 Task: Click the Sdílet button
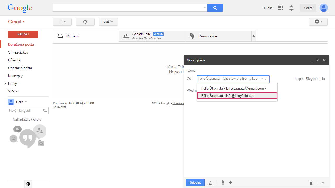coord(308,8)
